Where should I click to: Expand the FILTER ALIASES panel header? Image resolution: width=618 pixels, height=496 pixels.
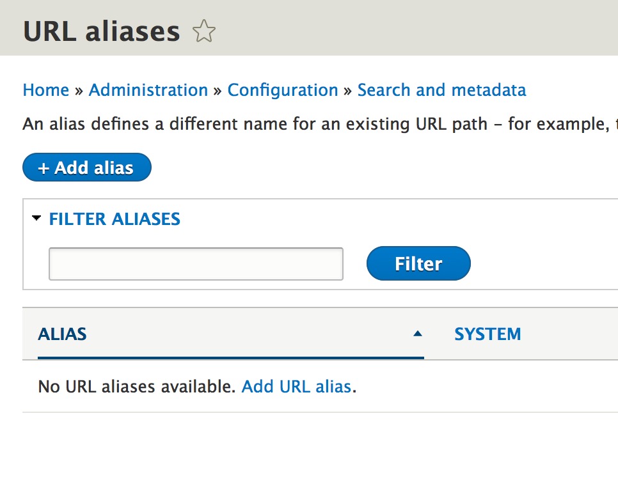(114, 219)
